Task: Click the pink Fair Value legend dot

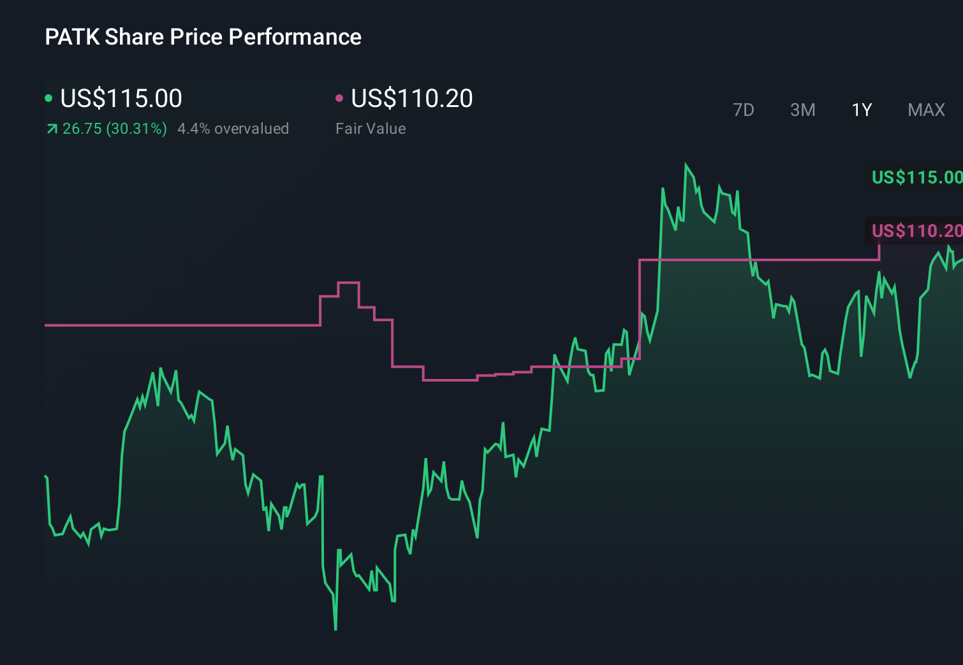Action: tap(339, 97)
